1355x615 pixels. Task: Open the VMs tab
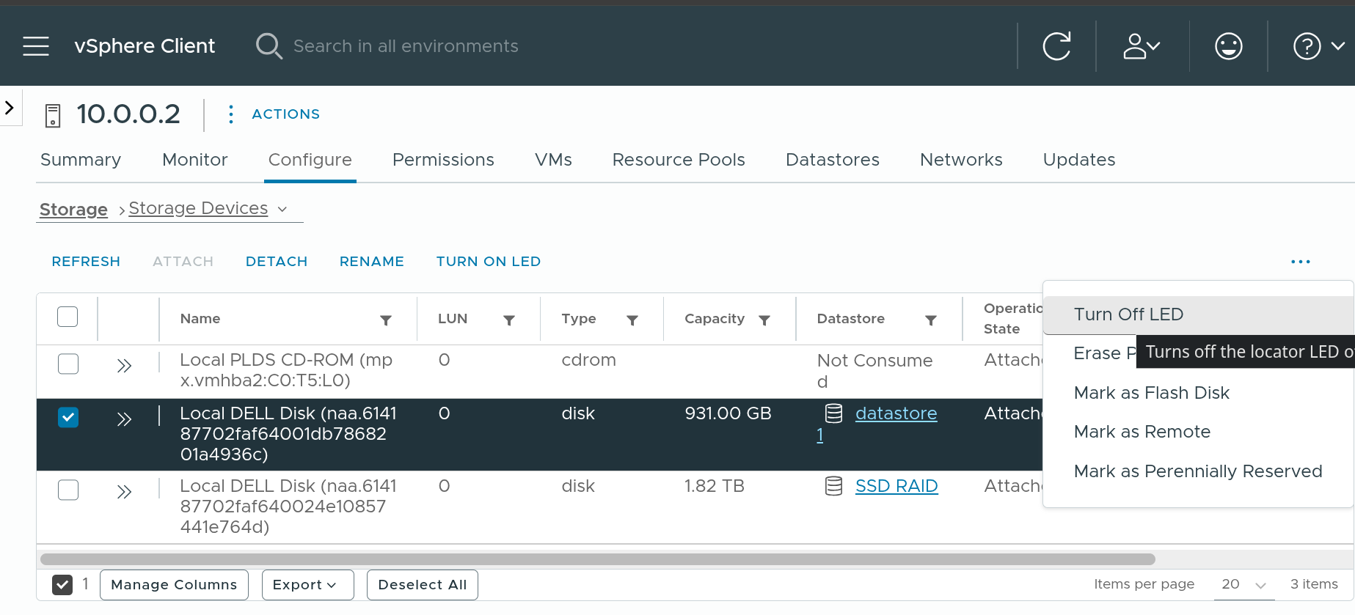coord(553,160)
